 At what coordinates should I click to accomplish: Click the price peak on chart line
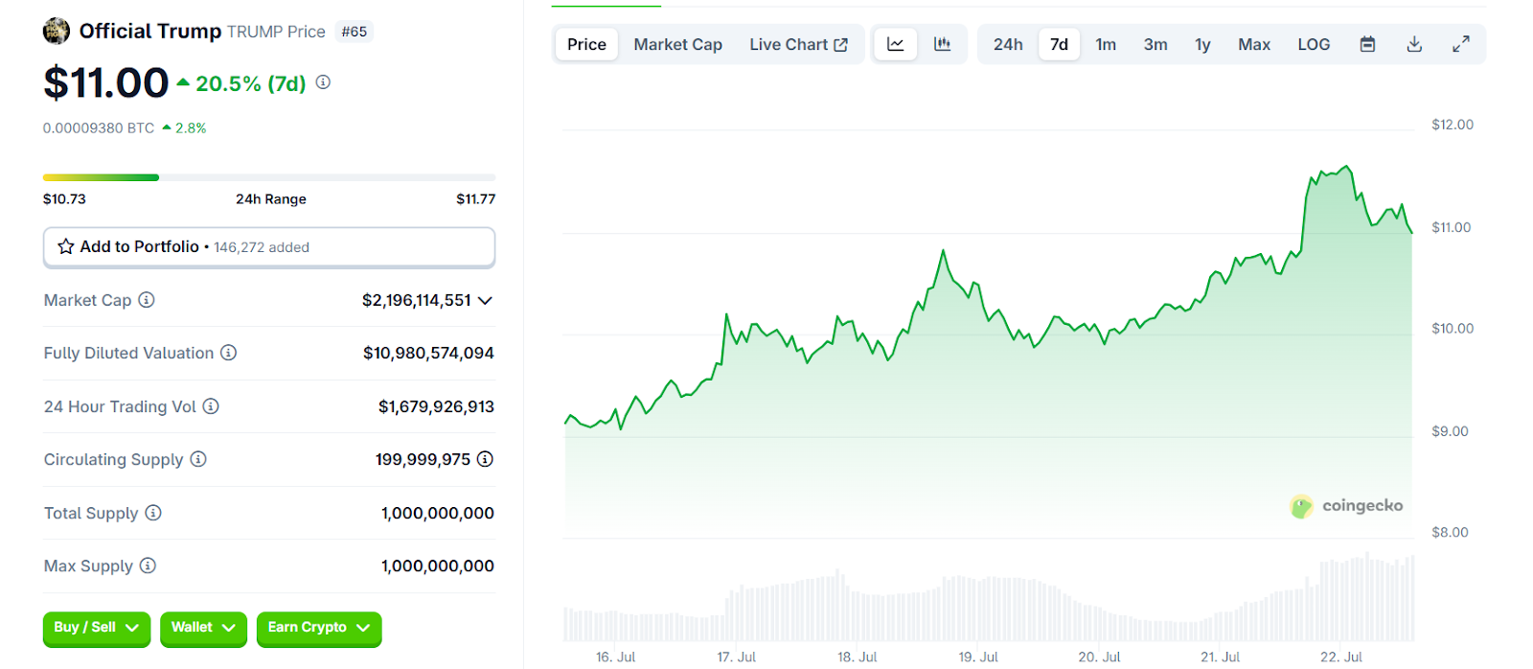(1348, 167)
